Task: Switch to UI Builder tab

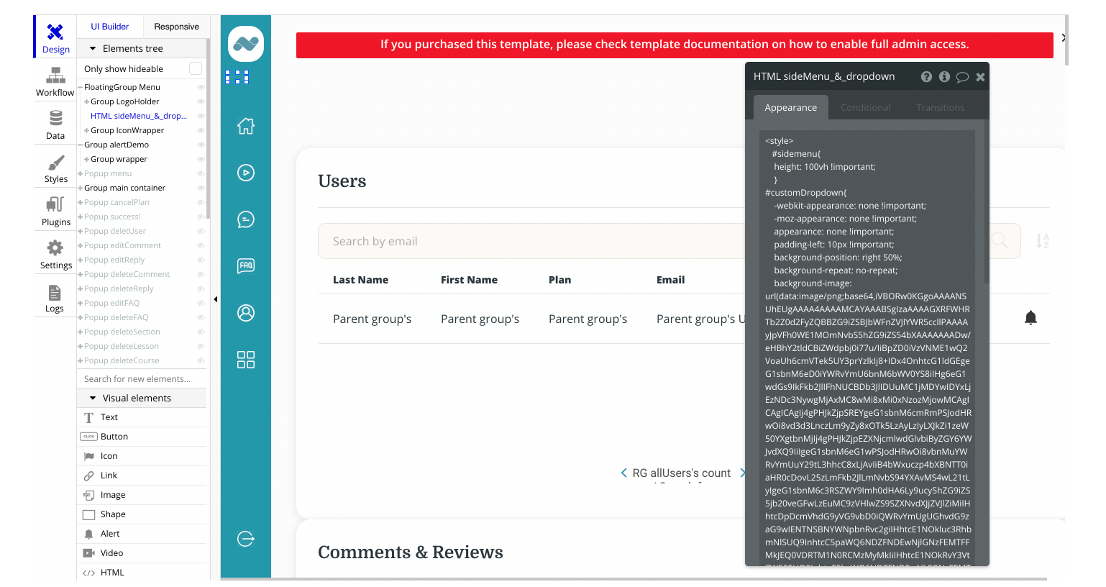Action: 110,27
